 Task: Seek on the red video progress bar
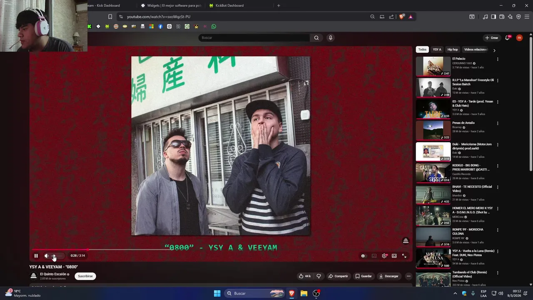click(221, 250)
